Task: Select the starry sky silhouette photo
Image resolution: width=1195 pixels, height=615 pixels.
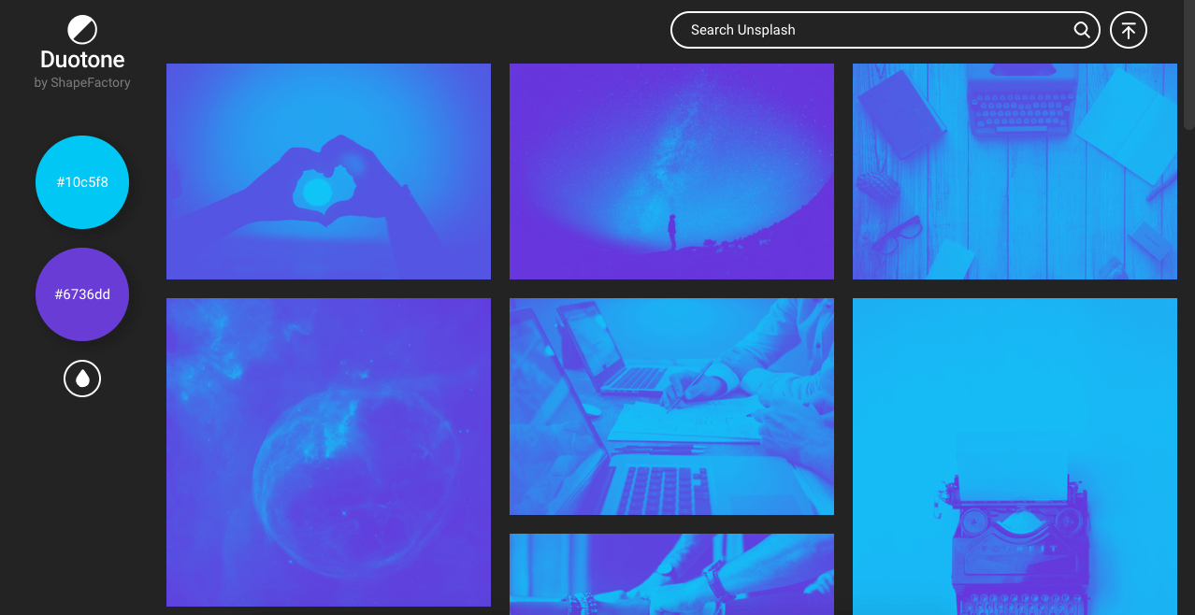Action: pyautogui.click(x=671, y=171)
